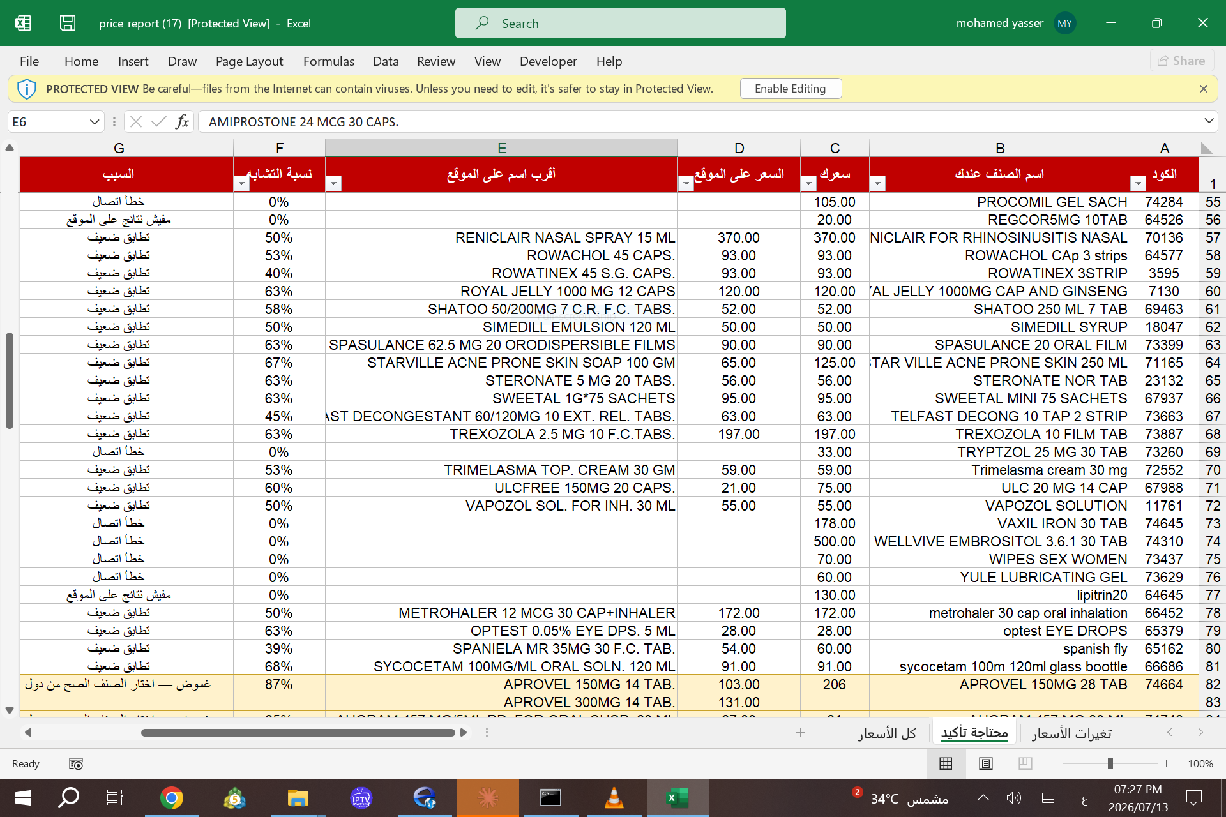This screenshot has height=817, width=1226.
Task: Switch to the كل الأسعار sheet tab
Action: coord(887,733)
